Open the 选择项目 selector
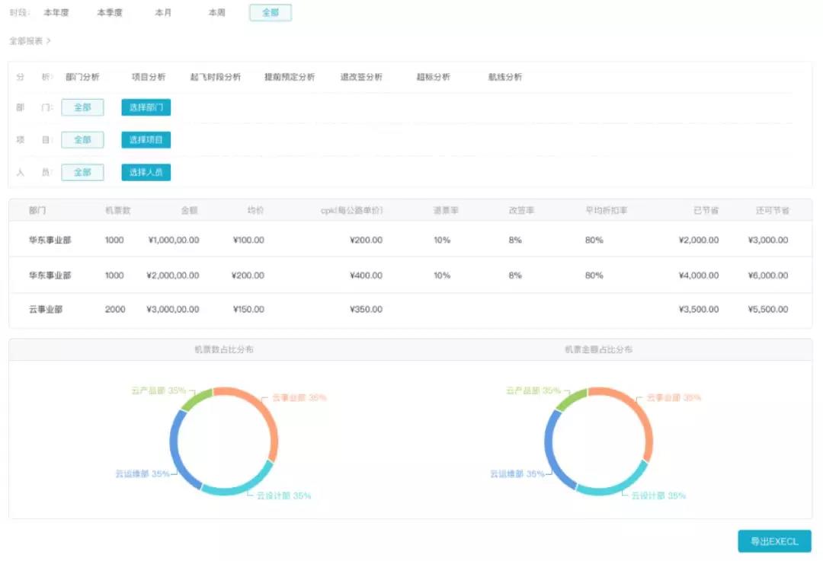Image resolution: width=823 pixels, height=561 pixels. (x=146, y=140)
